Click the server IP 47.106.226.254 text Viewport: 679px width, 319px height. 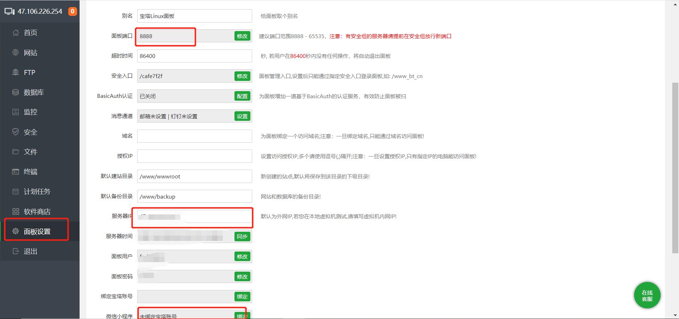click(x=40, y=11)
